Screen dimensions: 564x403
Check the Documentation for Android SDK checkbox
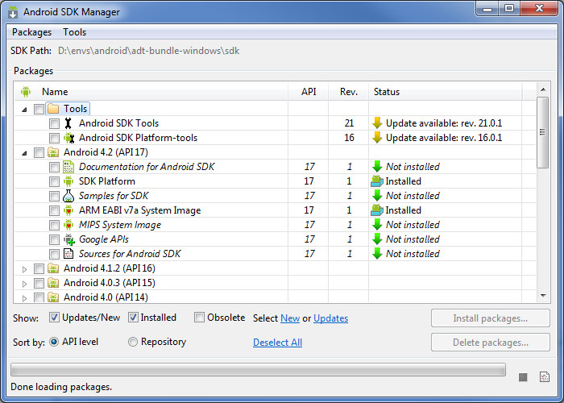54,167
